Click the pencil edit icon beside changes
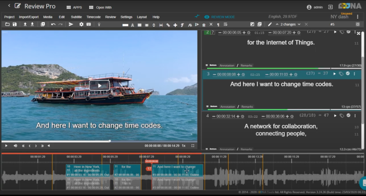The width and height of the screenshot is (366, 196). (270, 24)
